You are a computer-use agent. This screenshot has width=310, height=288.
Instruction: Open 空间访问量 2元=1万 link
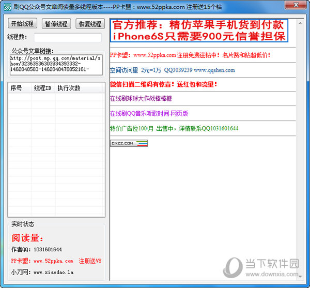click(x=173, y=70)
